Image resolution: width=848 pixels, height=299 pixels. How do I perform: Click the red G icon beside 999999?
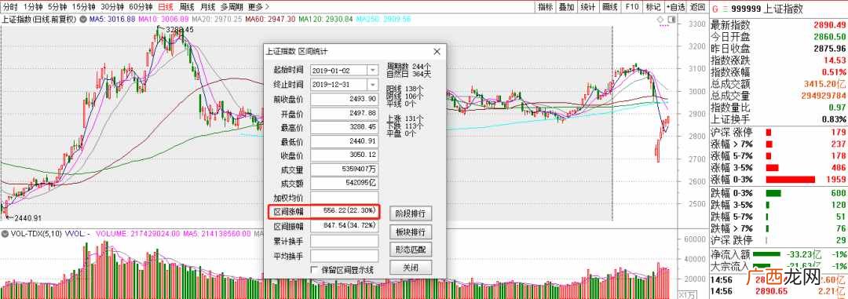pyautogui.click(x=715, y=9)
